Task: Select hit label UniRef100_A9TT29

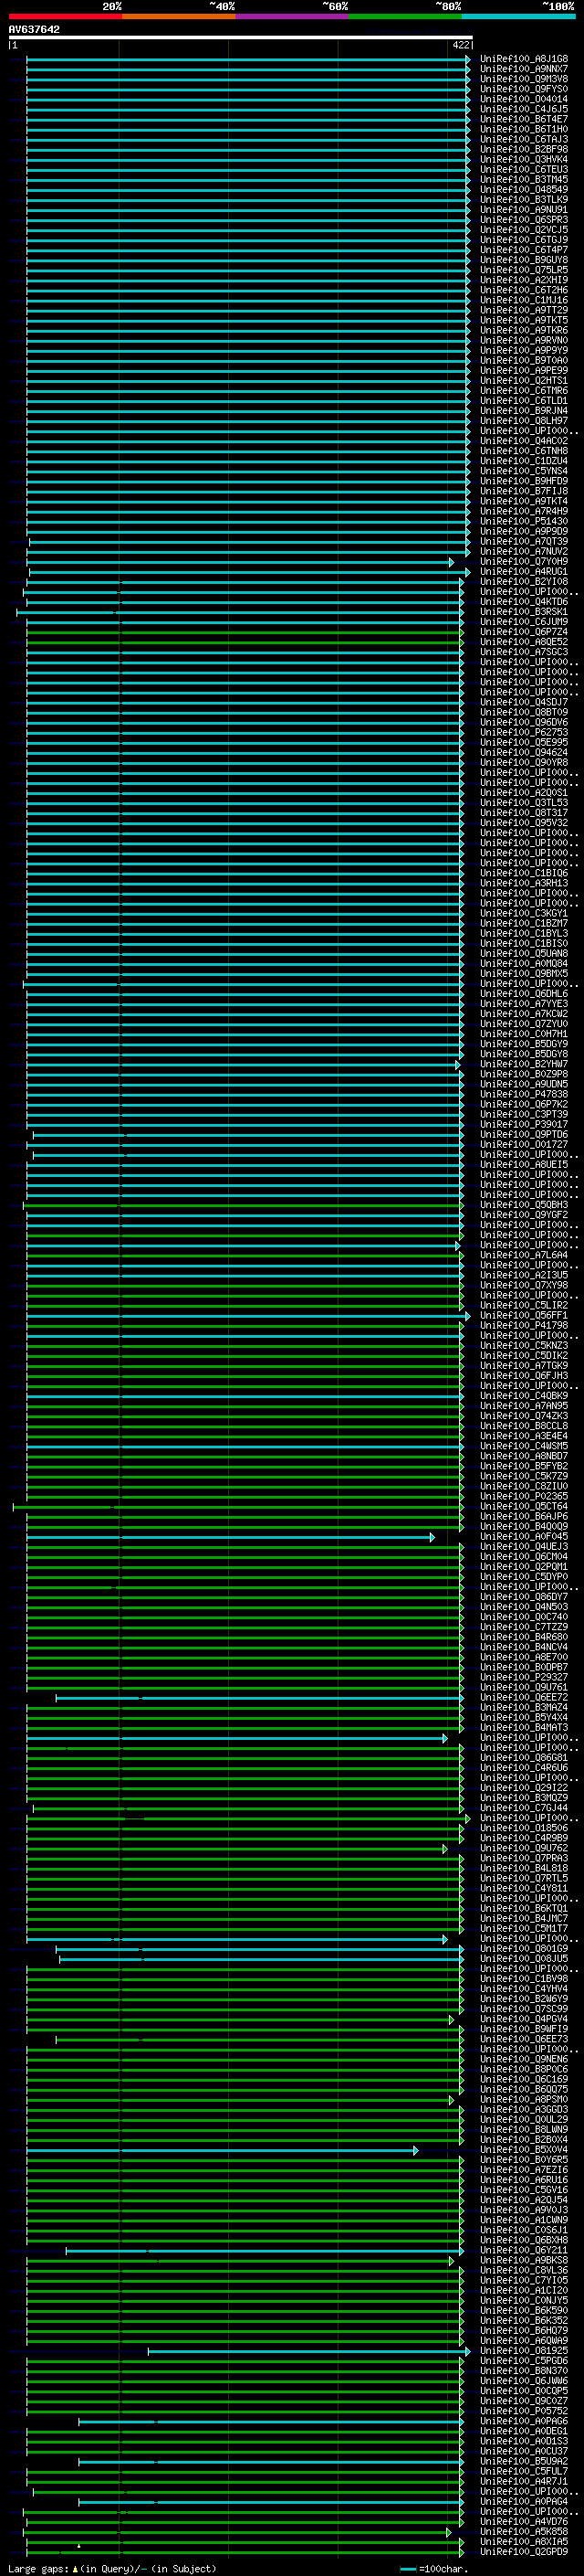Action: click(x=524, y=310)
